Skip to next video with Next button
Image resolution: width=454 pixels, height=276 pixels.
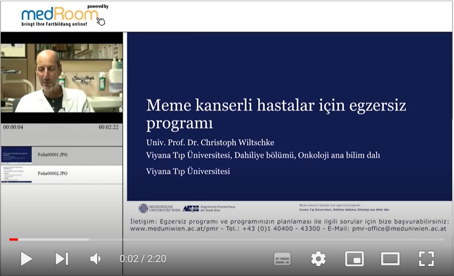click(x=62, y=258)
